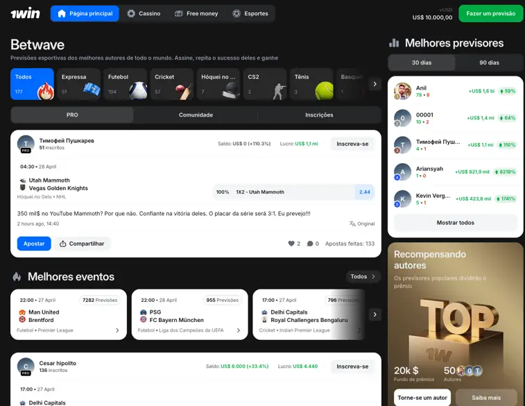
Task: Open Delhi Capitals vs Royal Challengers event
Action: [309, 314]
